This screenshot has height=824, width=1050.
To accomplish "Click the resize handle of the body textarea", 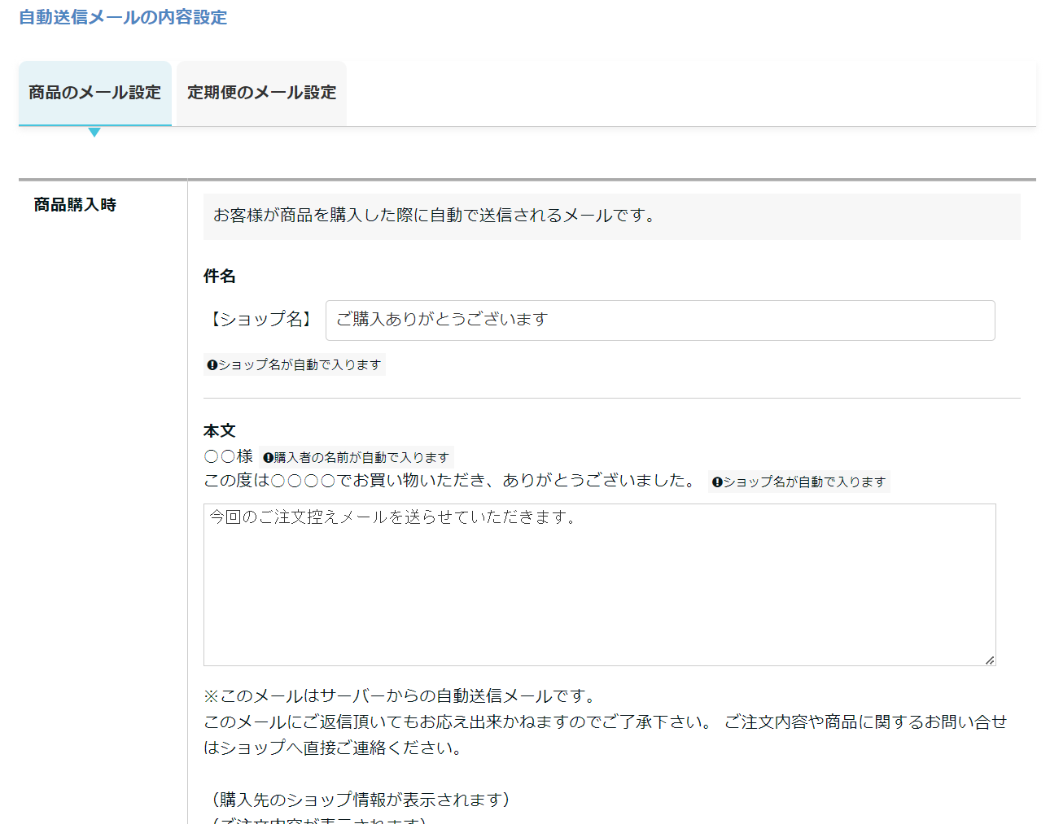I will [x=989, y=660].
